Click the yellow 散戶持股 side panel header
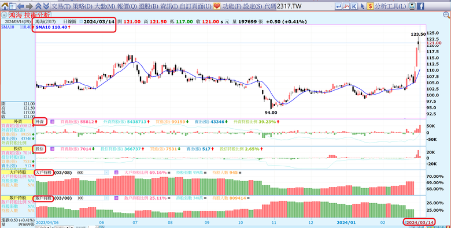451x228 pixels. pos(17,198)
